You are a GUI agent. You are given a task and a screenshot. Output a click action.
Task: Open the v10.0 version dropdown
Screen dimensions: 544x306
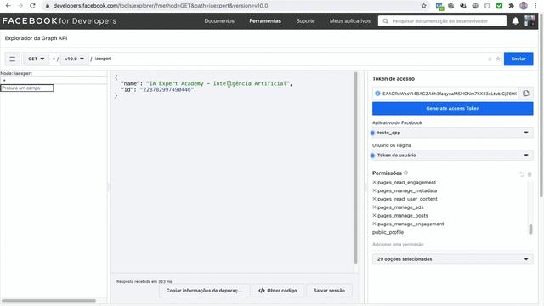pos(74,59)
